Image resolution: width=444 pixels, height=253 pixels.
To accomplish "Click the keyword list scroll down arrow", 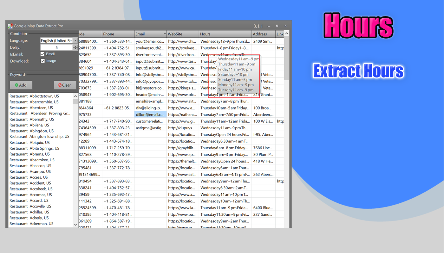I will (x=75, y=224).
